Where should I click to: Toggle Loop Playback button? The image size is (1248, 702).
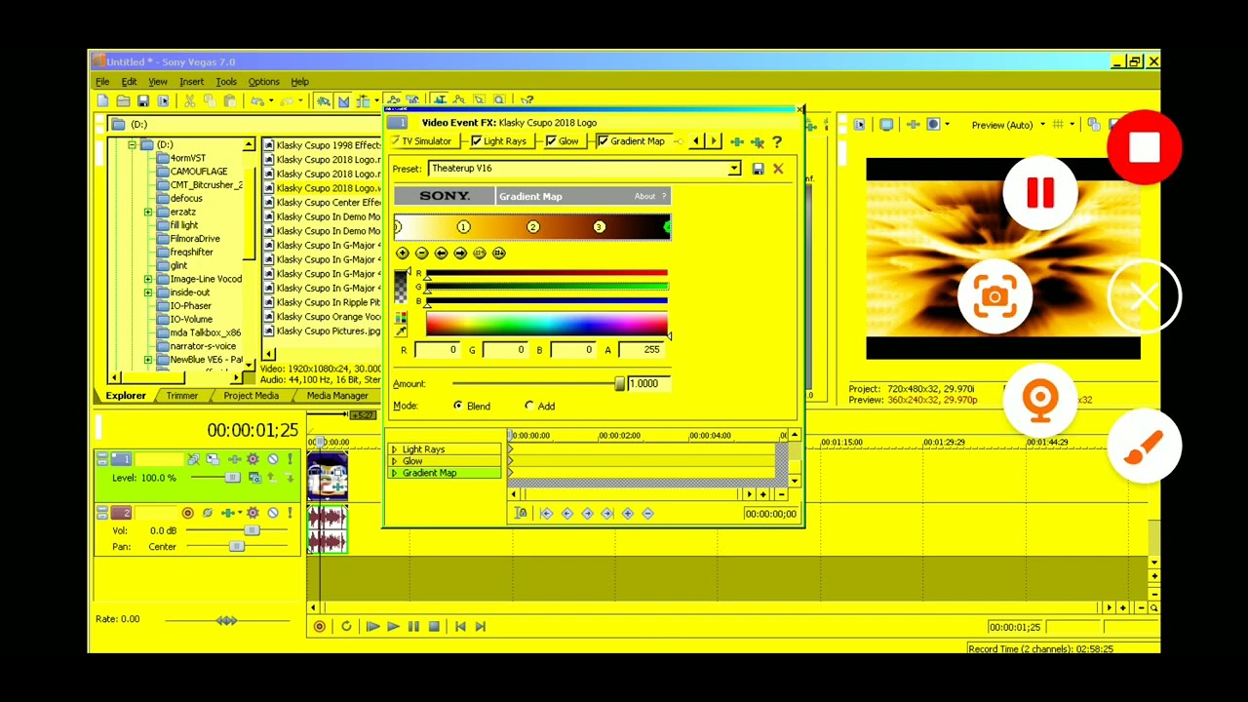point(346,627)
